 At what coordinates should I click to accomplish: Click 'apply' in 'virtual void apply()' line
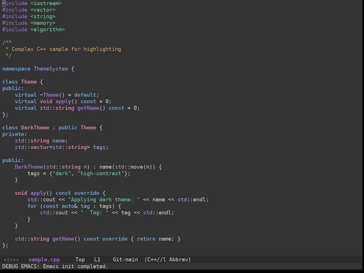[63, 102]
